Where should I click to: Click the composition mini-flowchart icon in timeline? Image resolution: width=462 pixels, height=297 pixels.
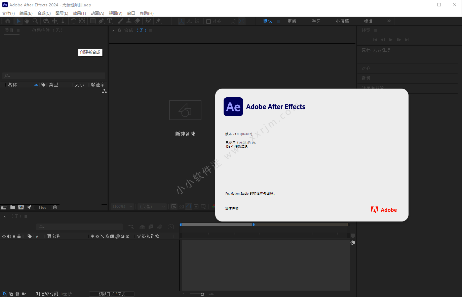tap(131, 227)
